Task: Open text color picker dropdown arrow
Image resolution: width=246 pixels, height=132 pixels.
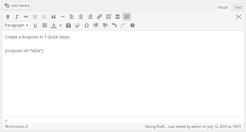Action: tap(60, 25)
